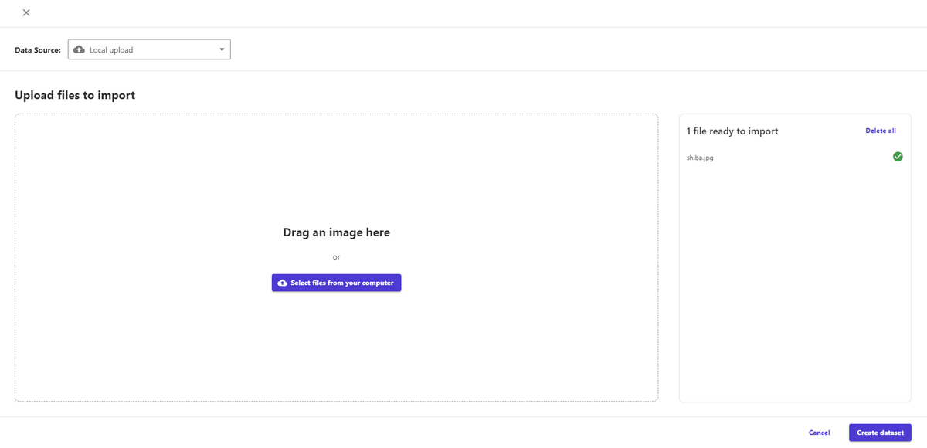
Task: Click the 'Drag an image here' text
Action: click(336, 232)
